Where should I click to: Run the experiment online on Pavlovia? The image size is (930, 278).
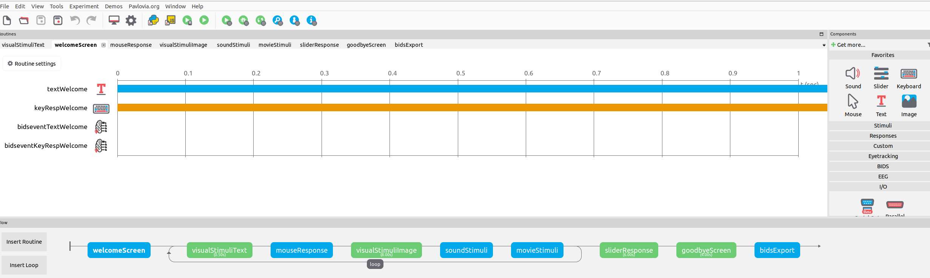coord(226,20)
